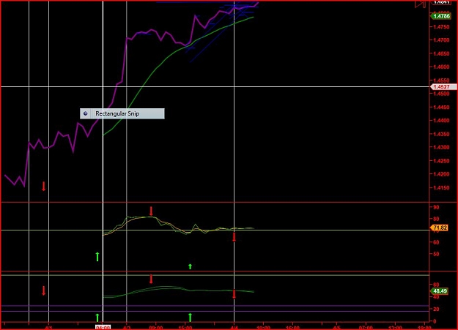The width and height of the screenshot is (458, 330).
Task: Click the green 1.4786 price marker
Action: click(441, 16)
